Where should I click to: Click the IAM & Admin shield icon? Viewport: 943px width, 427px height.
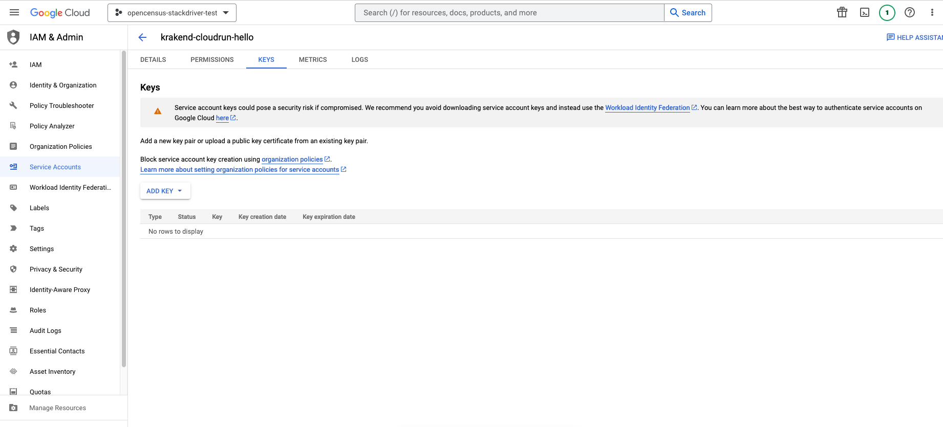(13, 37)
